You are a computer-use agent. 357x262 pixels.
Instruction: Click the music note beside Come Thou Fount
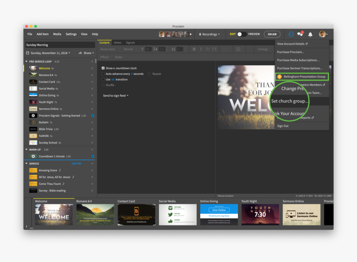[64, 184]
